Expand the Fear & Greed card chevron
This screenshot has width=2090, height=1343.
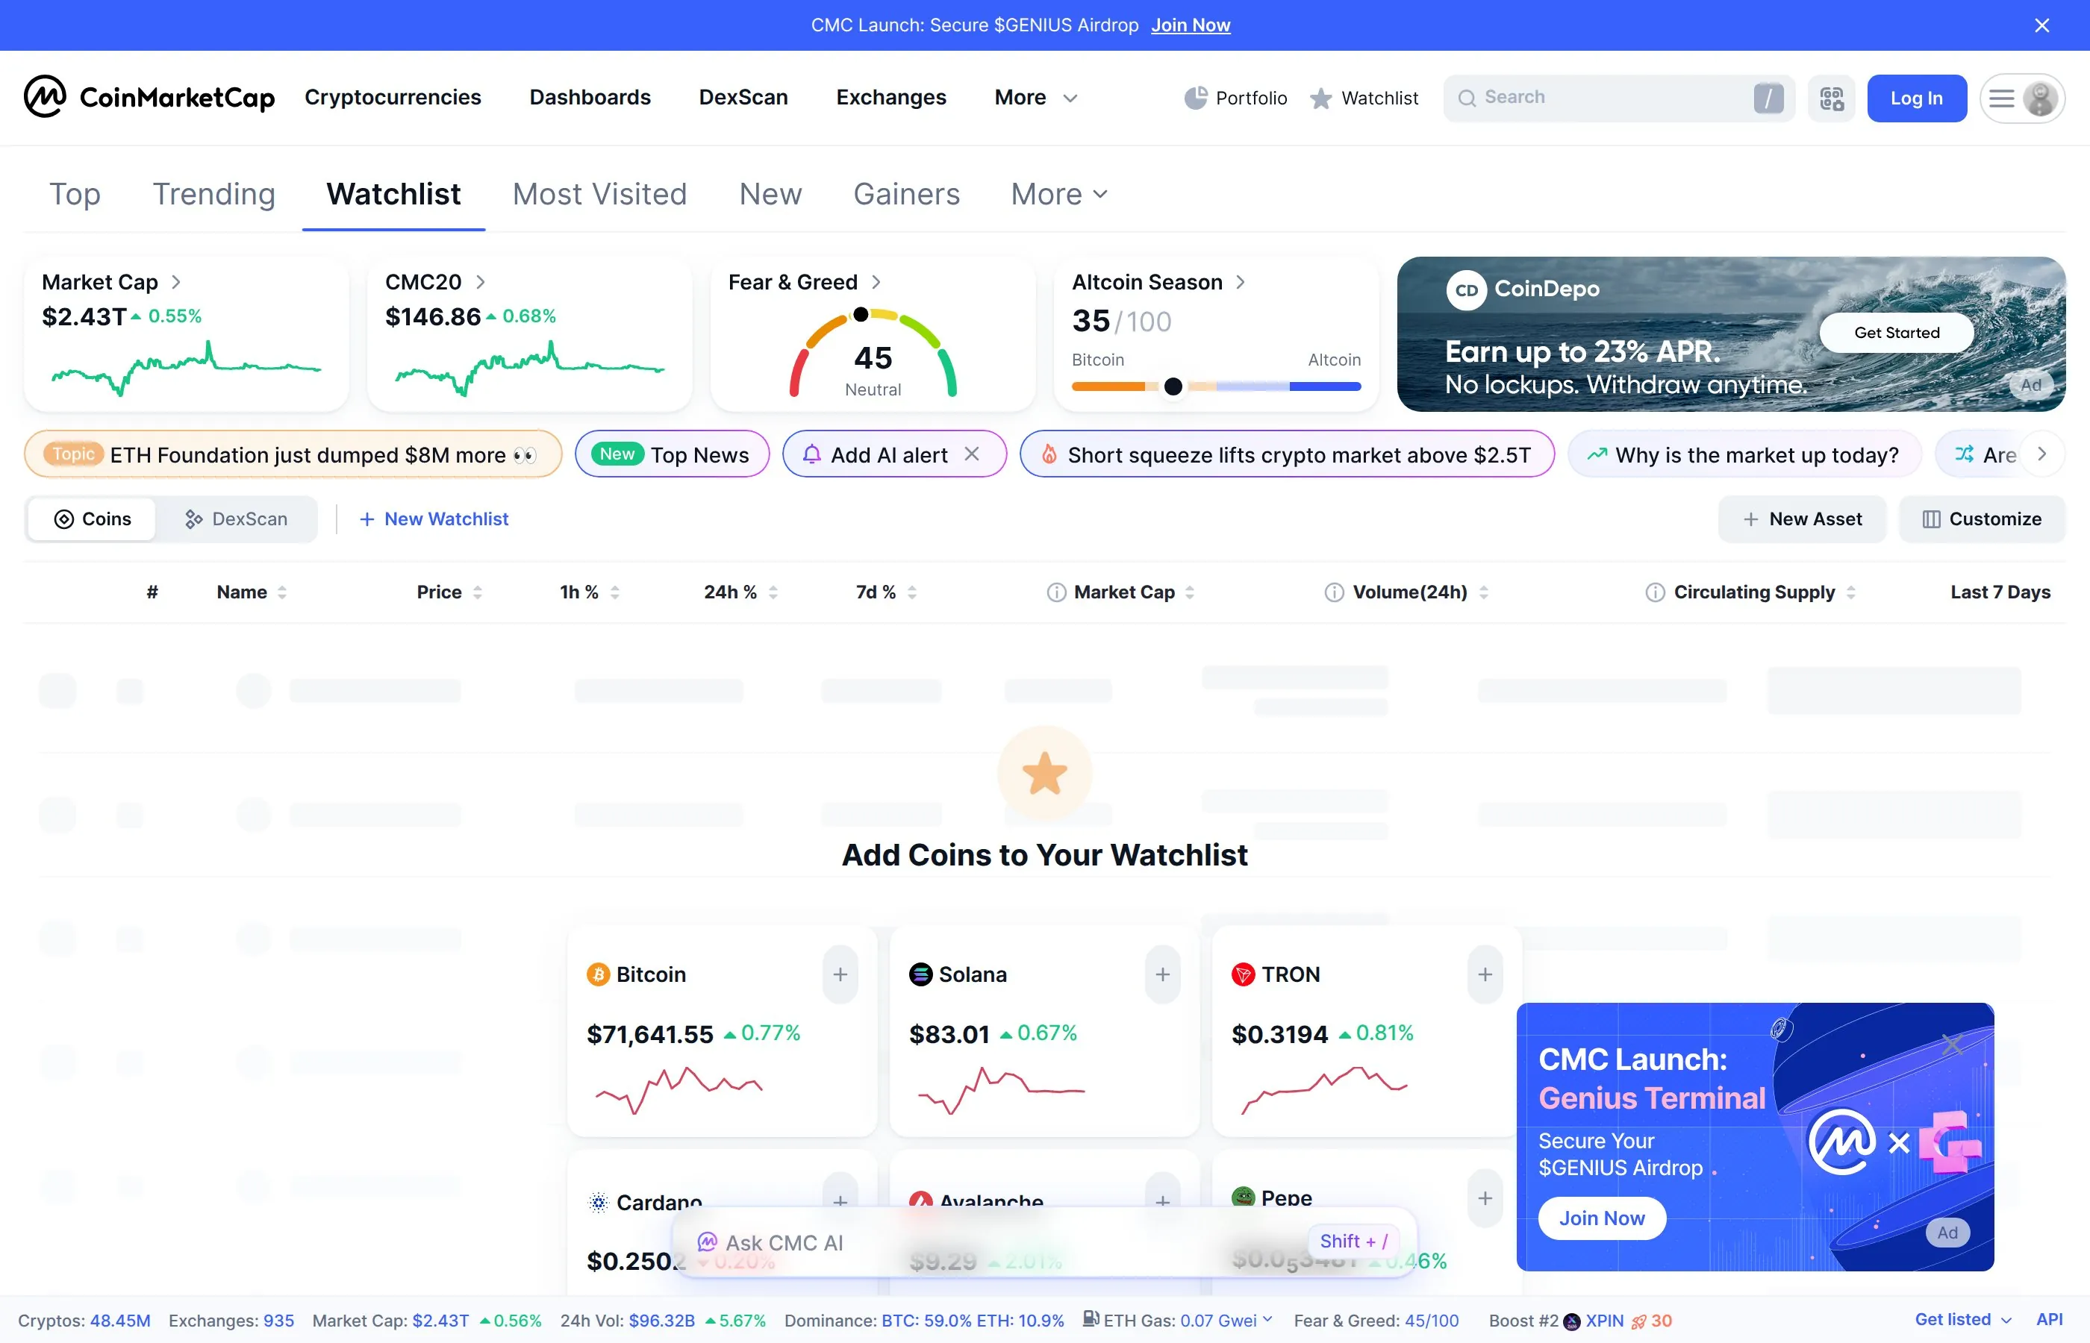click(876, 282)
